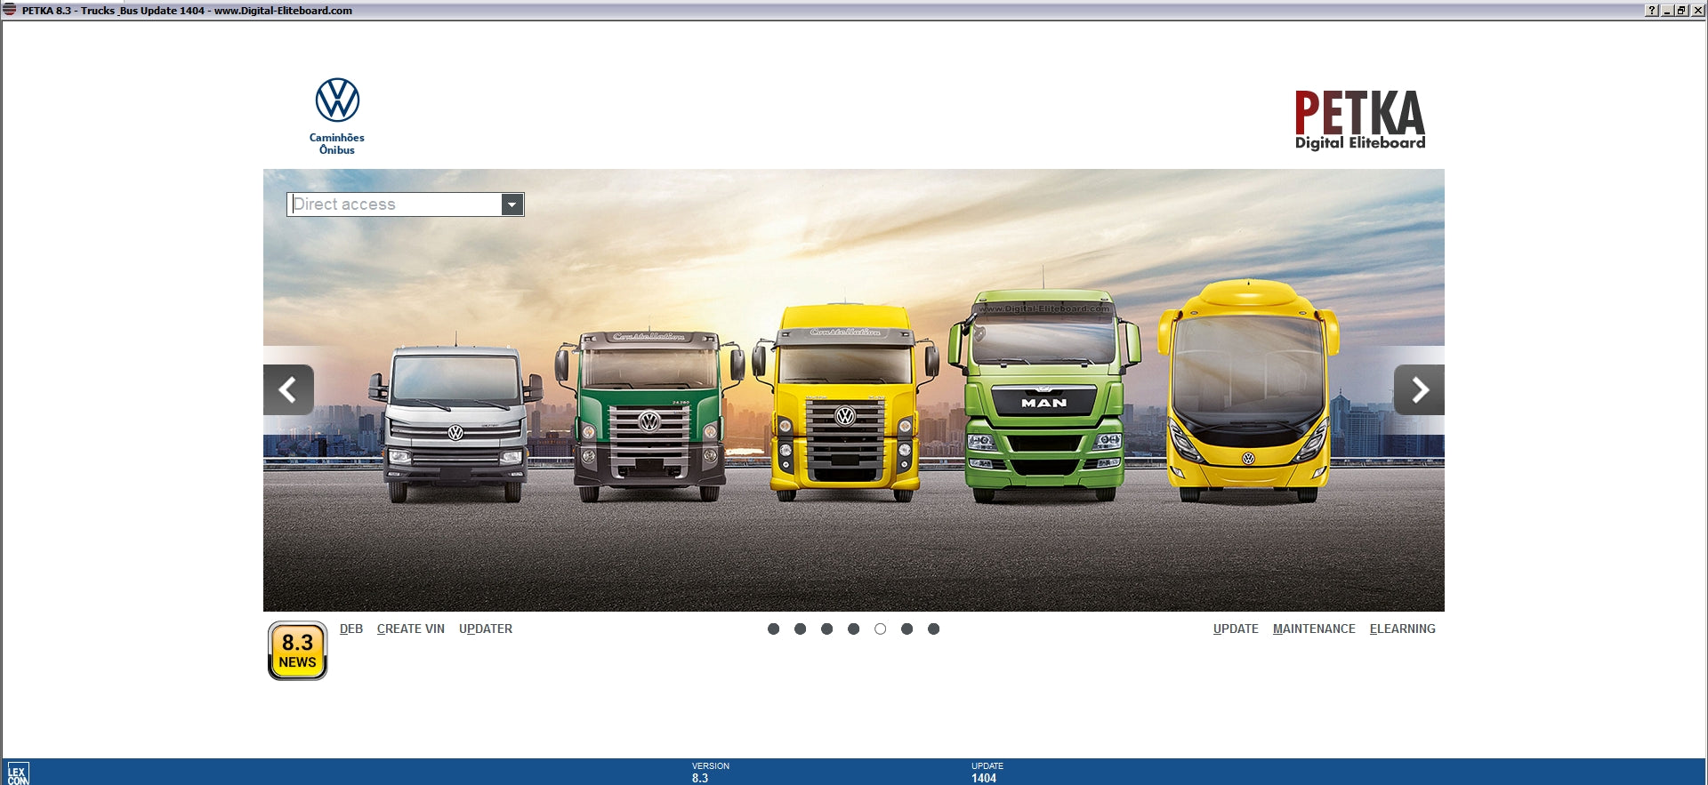The height and width of the screenshot is (785, 1708).
Task: Select the fifth hollow carousel dot
Action: coord(880,629)
